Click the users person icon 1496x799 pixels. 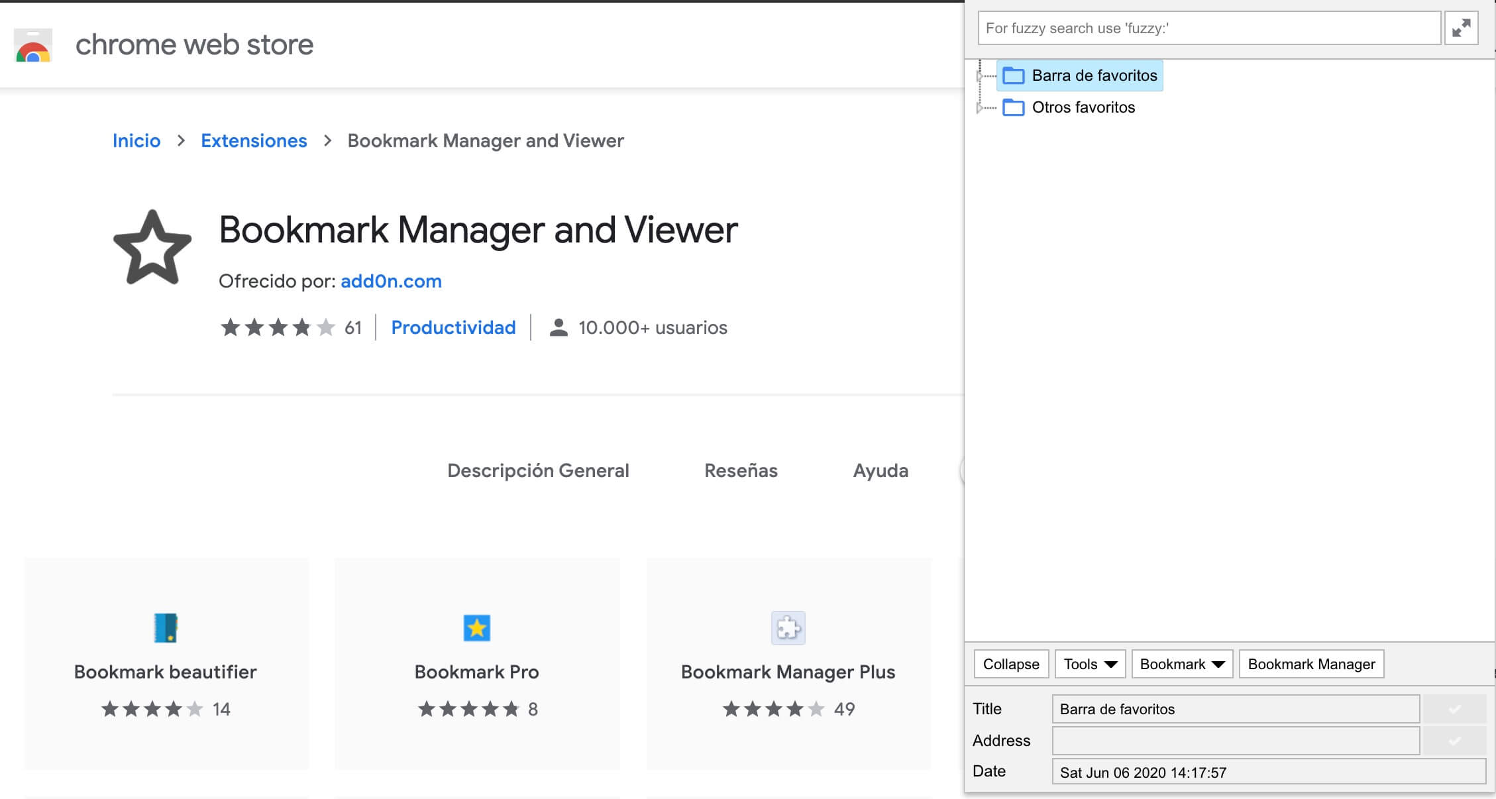(559, 327)
